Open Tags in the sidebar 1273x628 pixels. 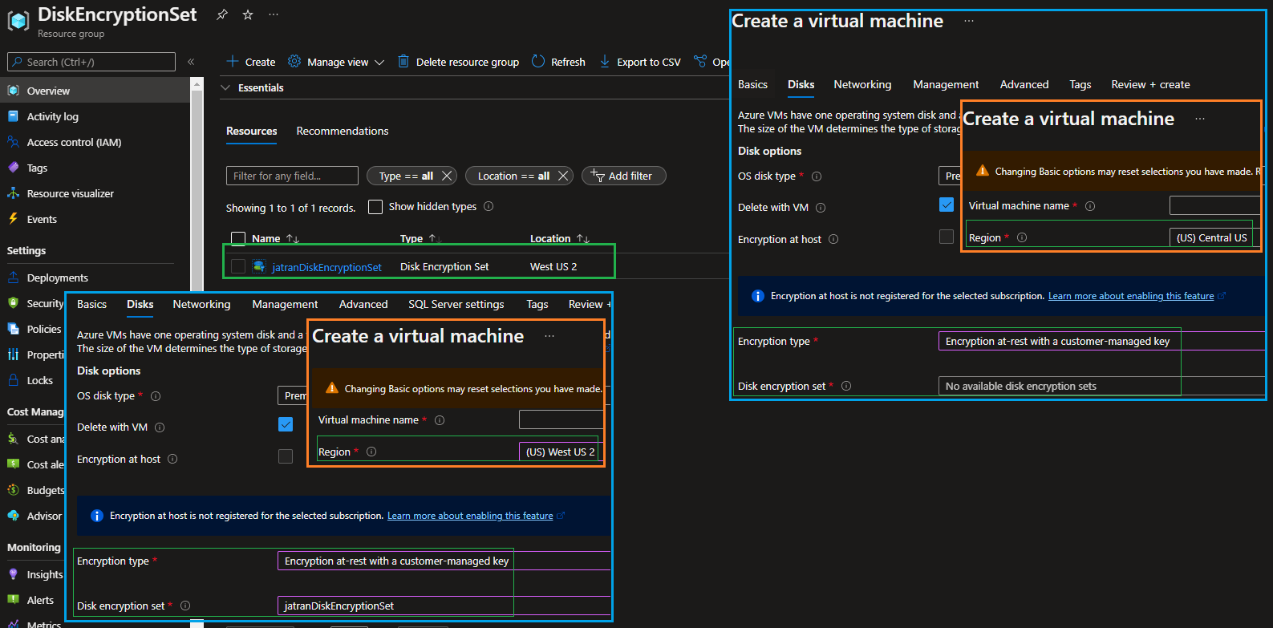tap(95, 168)
